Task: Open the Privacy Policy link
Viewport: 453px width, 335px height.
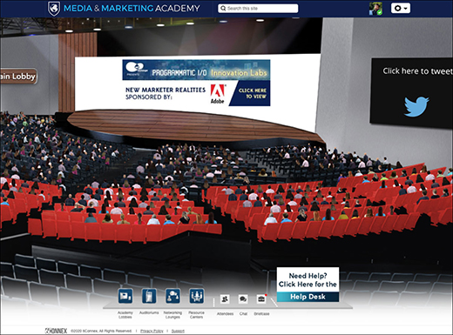Action: [152, 331]
